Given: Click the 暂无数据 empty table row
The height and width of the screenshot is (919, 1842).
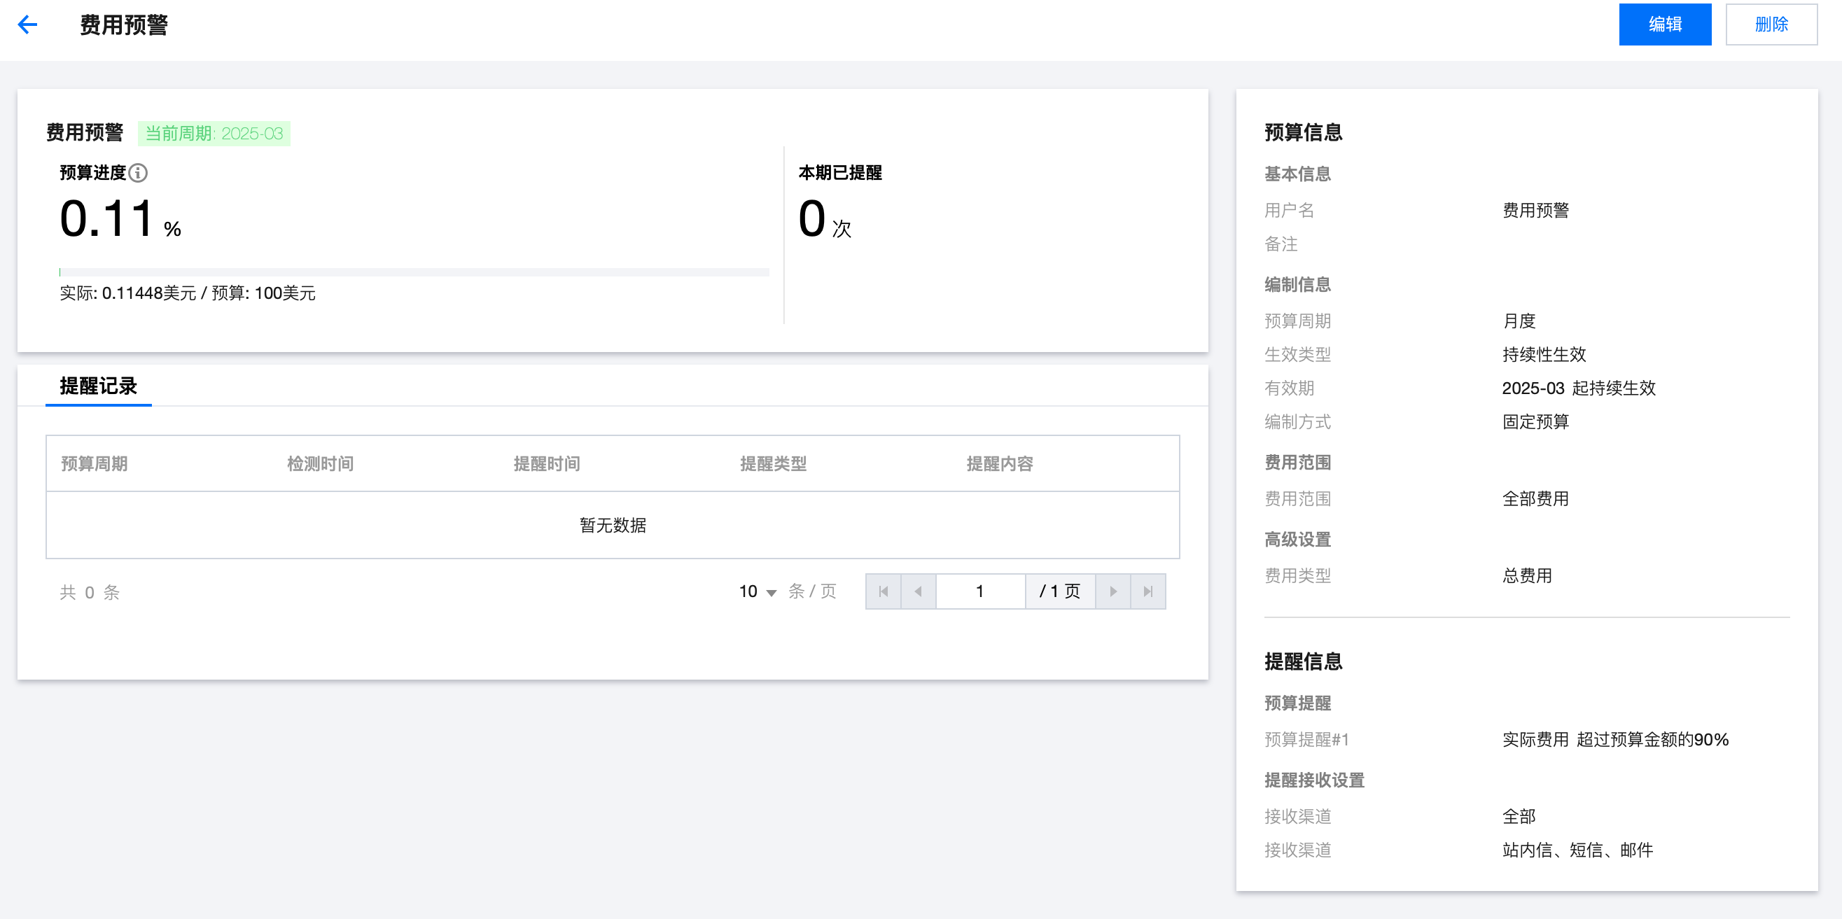Looking at the screenshot, I should (613, 525).
